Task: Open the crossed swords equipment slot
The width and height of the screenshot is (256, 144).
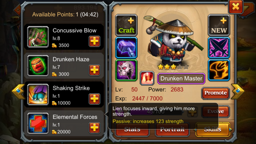Action: (x=219, y=48)
